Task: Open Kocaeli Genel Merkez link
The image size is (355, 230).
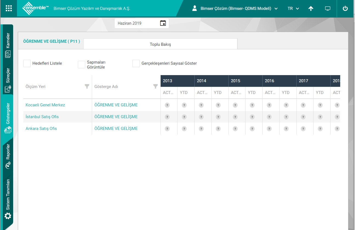Action: (x=45, y=105)
